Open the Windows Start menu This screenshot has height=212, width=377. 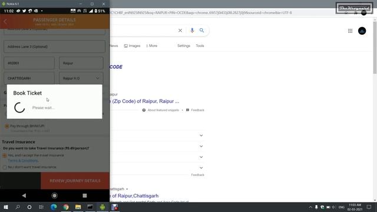(6, 207)
